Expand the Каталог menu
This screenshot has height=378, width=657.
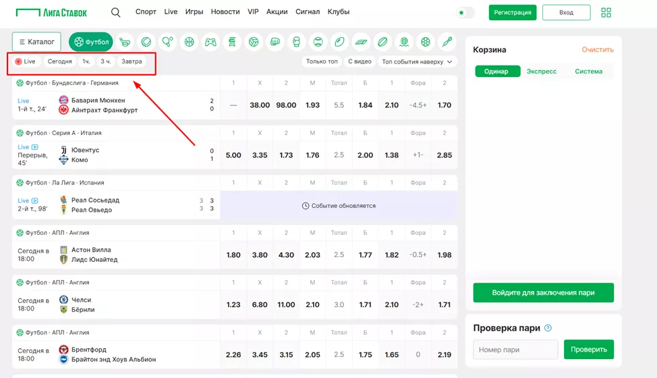point(36,42)
